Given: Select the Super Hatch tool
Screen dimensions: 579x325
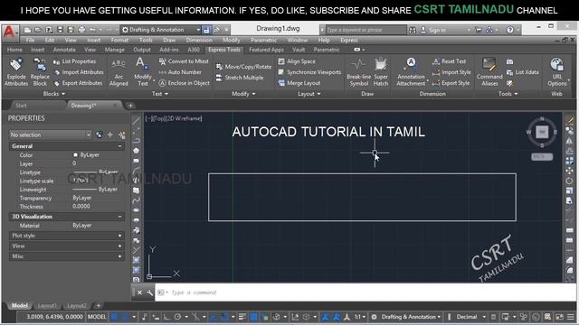Looking at the screenshot, I should tap(381, 72).
